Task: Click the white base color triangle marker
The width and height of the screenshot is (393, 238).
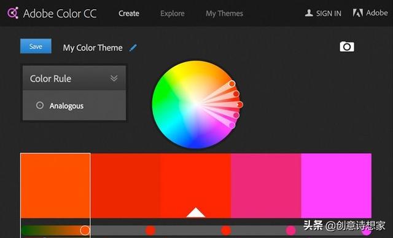Action: pos(196,212)
